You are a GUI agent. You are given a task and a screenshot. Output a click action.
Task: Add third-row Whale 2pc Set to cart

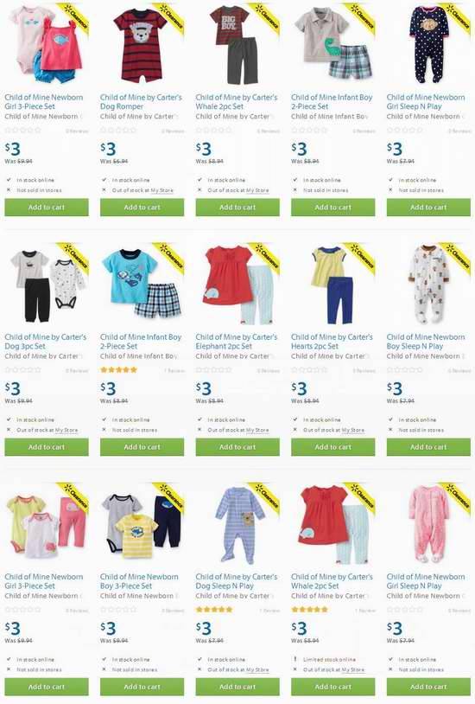point(333,687)
